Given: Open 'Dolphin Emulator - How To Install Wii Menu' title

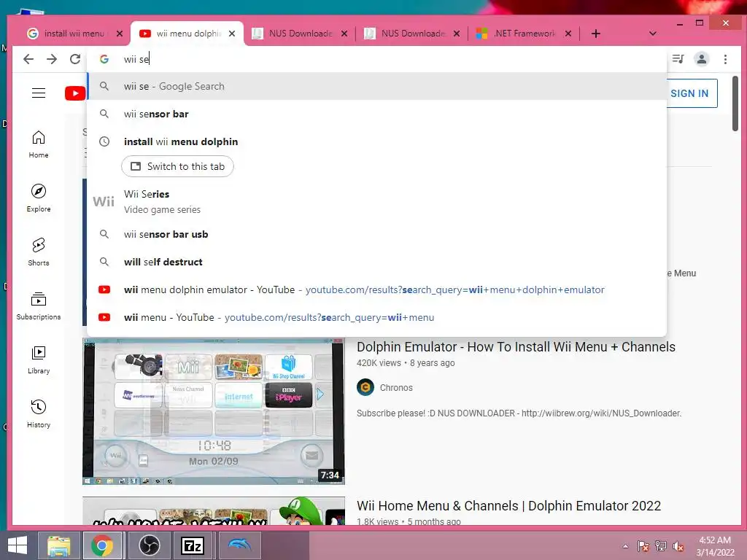Looking at the screenshot, I should (516, 346).
